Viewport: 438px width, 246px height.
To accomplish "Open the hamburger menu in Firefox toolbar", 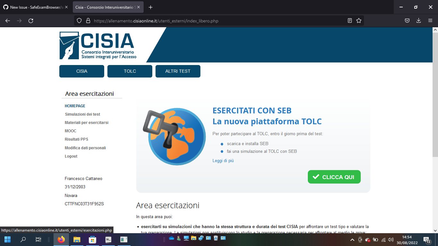I will tap(430, 20).
